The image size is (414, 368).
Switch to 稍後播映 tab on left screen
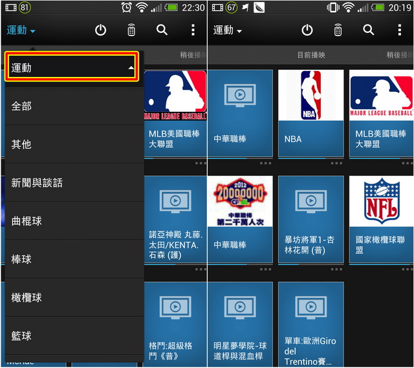193,55
